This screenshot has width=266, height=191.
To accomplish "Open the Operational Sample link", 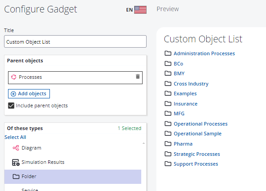I will tap(197, 134).
